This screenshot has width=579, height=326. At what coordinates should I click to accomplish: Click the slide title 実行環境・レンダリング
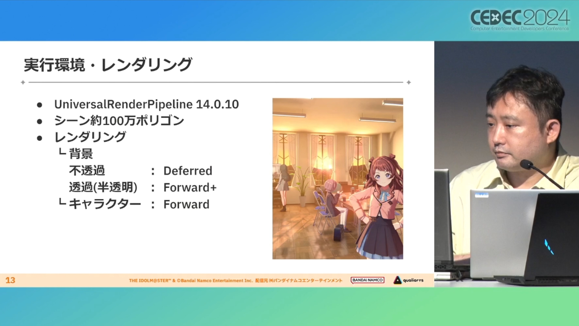coord(108,65)
